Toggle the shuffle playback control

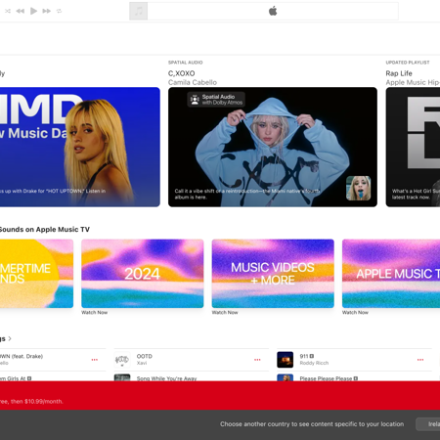coord(8,11)
